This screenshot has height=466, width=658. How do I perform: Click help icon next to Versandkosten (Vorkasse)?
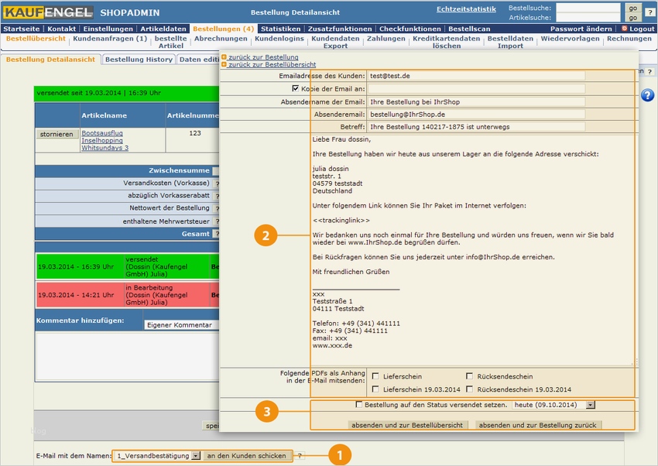[x=217, y=183]
